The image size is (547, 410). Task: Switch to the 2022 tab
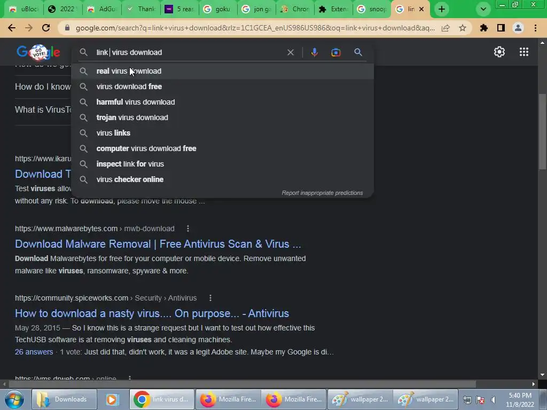(x=64, y=9)
